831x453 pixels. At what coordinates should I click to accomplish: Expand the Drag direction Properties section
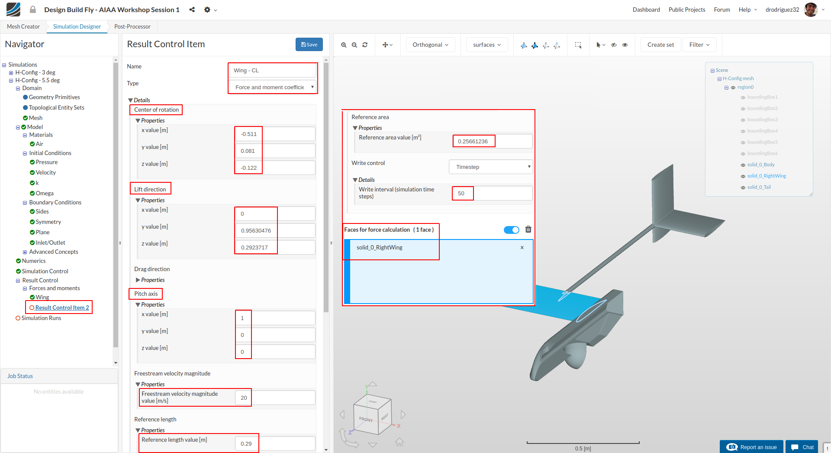[x=138, y=280]
